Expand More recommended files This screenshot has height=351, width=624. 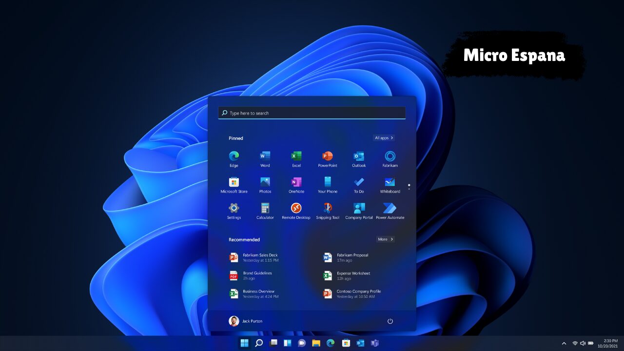click(x=385, y=239)
